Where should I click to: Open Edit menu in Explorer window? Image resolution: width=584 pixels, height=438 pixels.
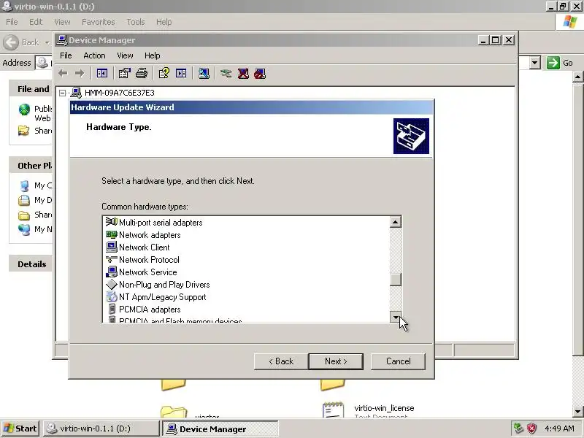[36, 22]
